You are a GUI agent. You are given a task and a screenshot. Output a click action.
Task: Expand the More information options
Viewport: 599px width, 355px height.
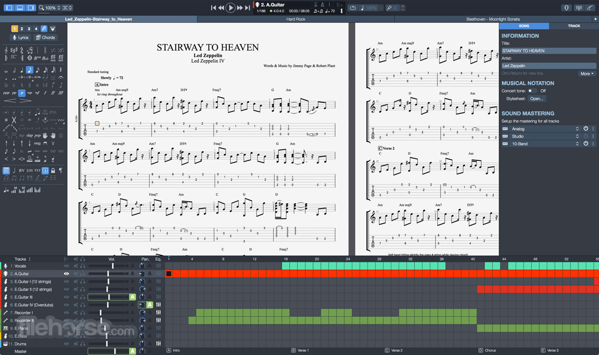(x=587, y=73)
